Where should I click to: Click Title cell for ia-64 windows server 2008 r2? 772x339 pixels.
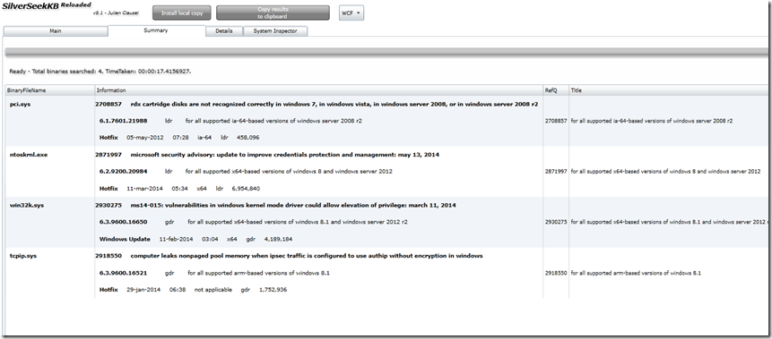click(x=651, y=121)
